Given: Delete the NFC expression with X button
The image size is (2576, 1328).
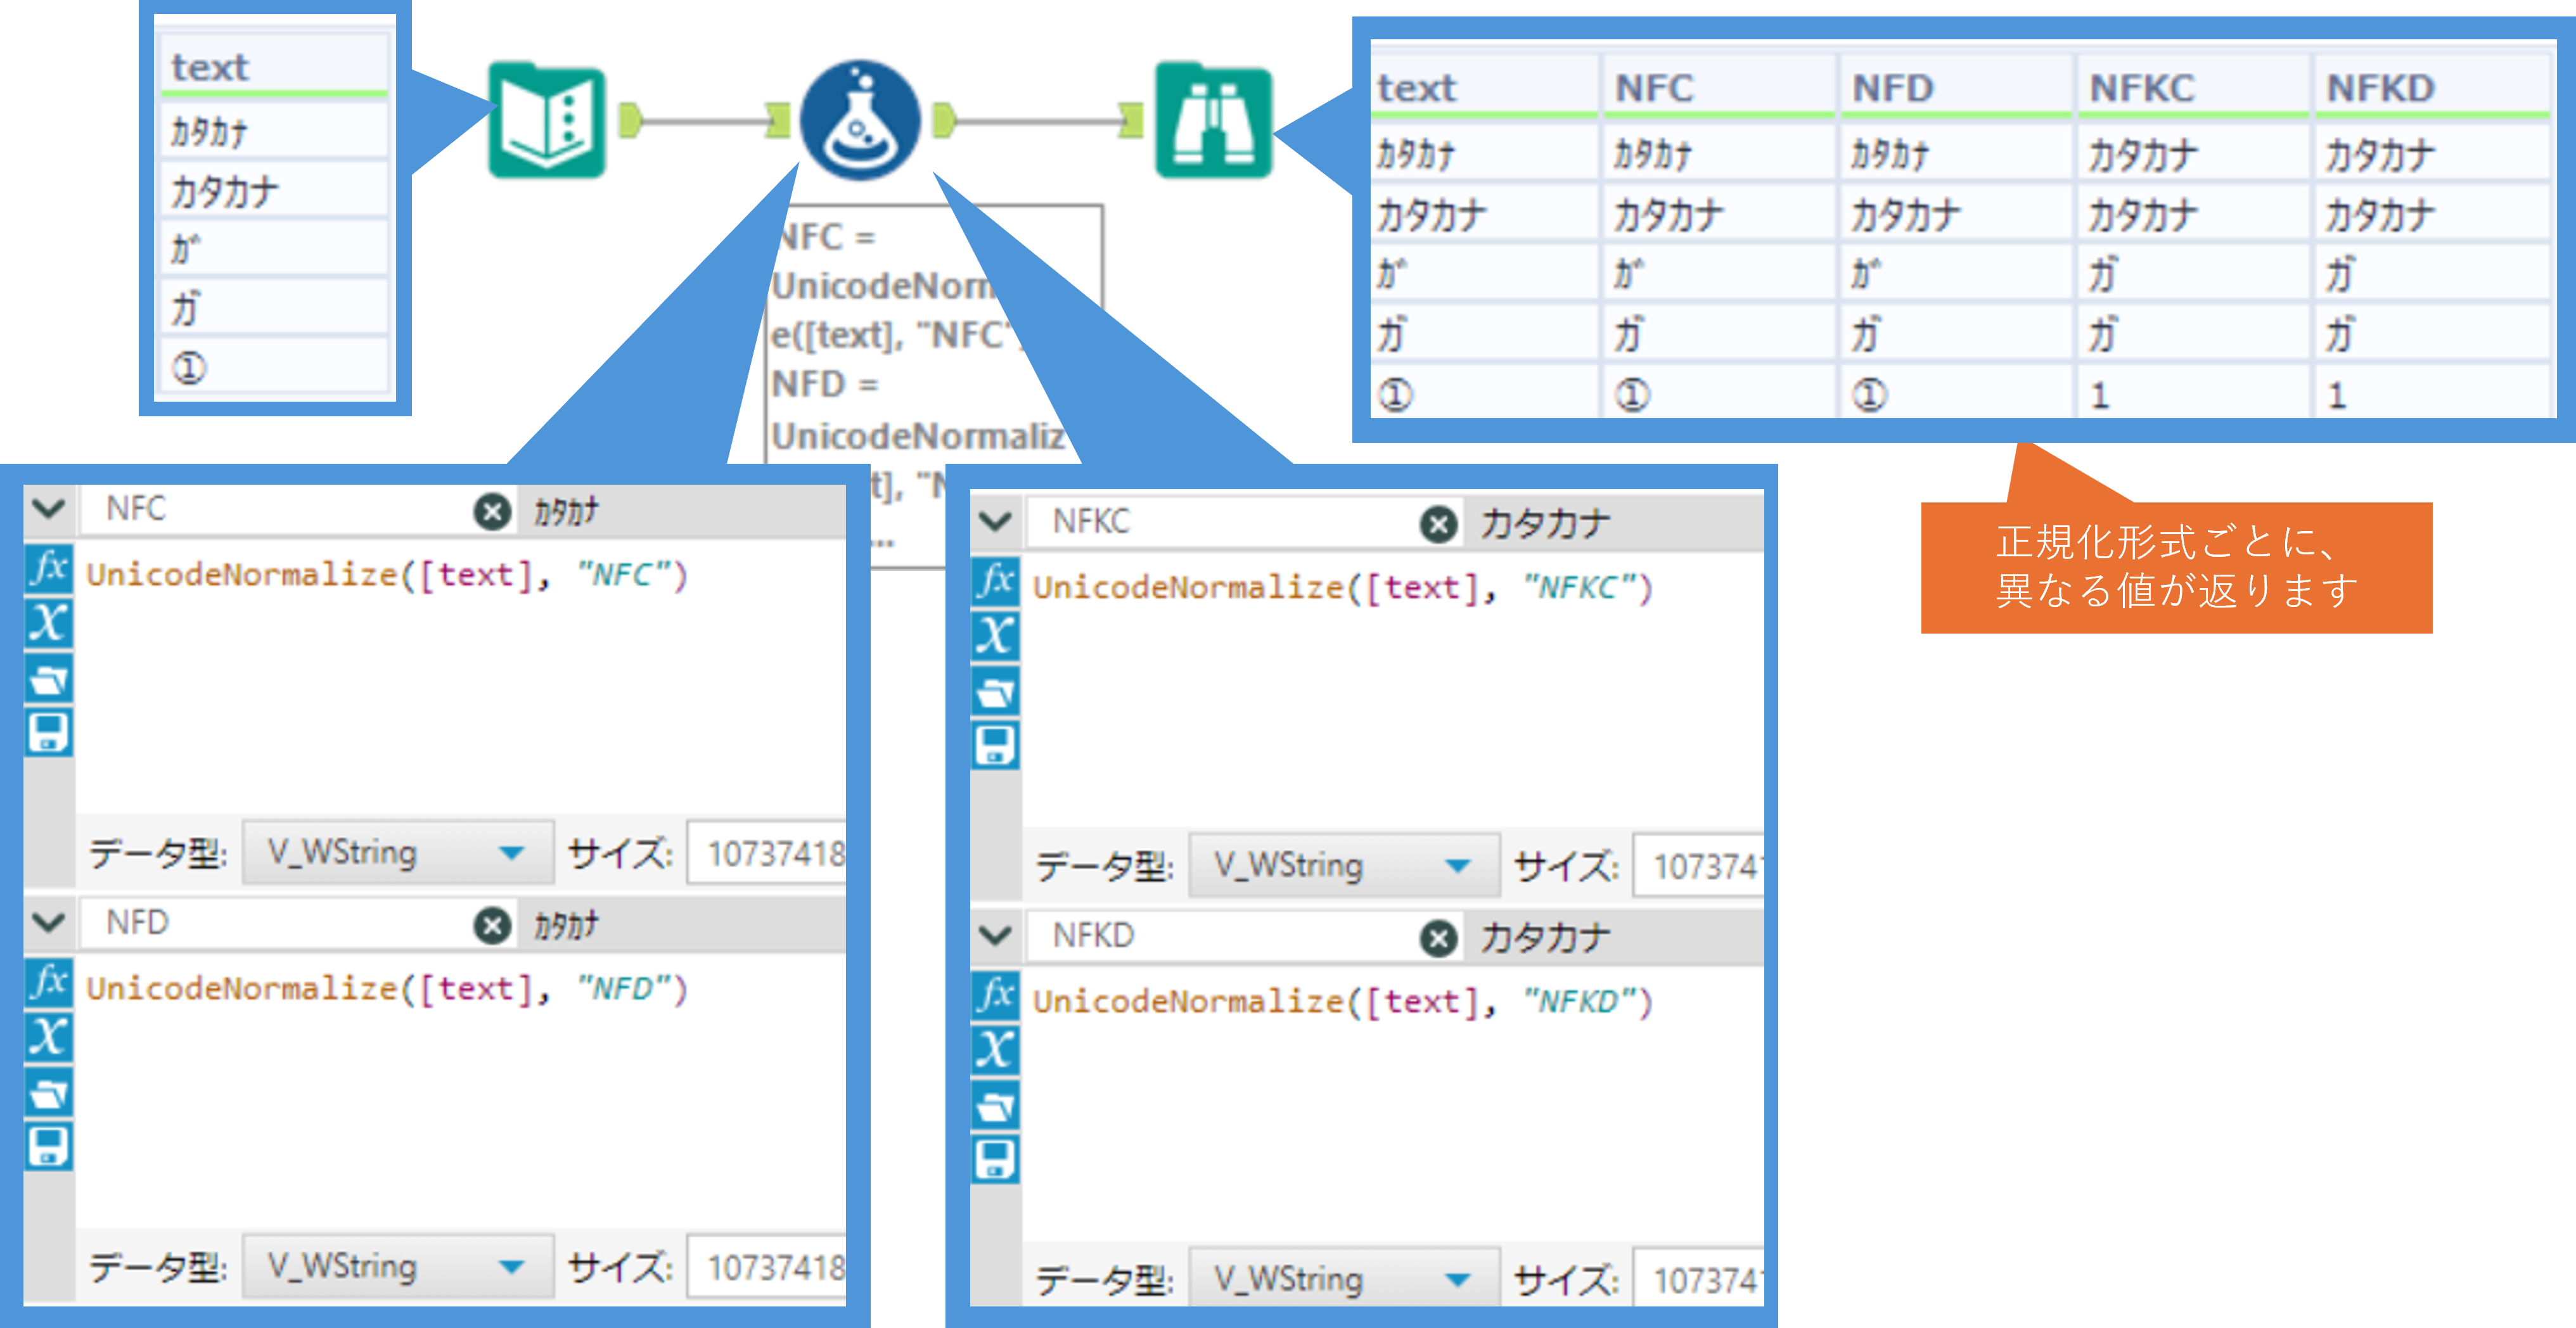Looking at the screenshot, I should pyautogui.click(x=491, y=512).
